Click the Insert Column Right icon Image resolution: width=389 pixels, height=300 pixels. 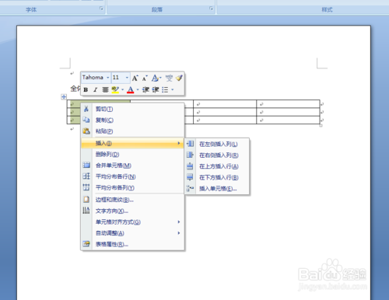point(190,155)
